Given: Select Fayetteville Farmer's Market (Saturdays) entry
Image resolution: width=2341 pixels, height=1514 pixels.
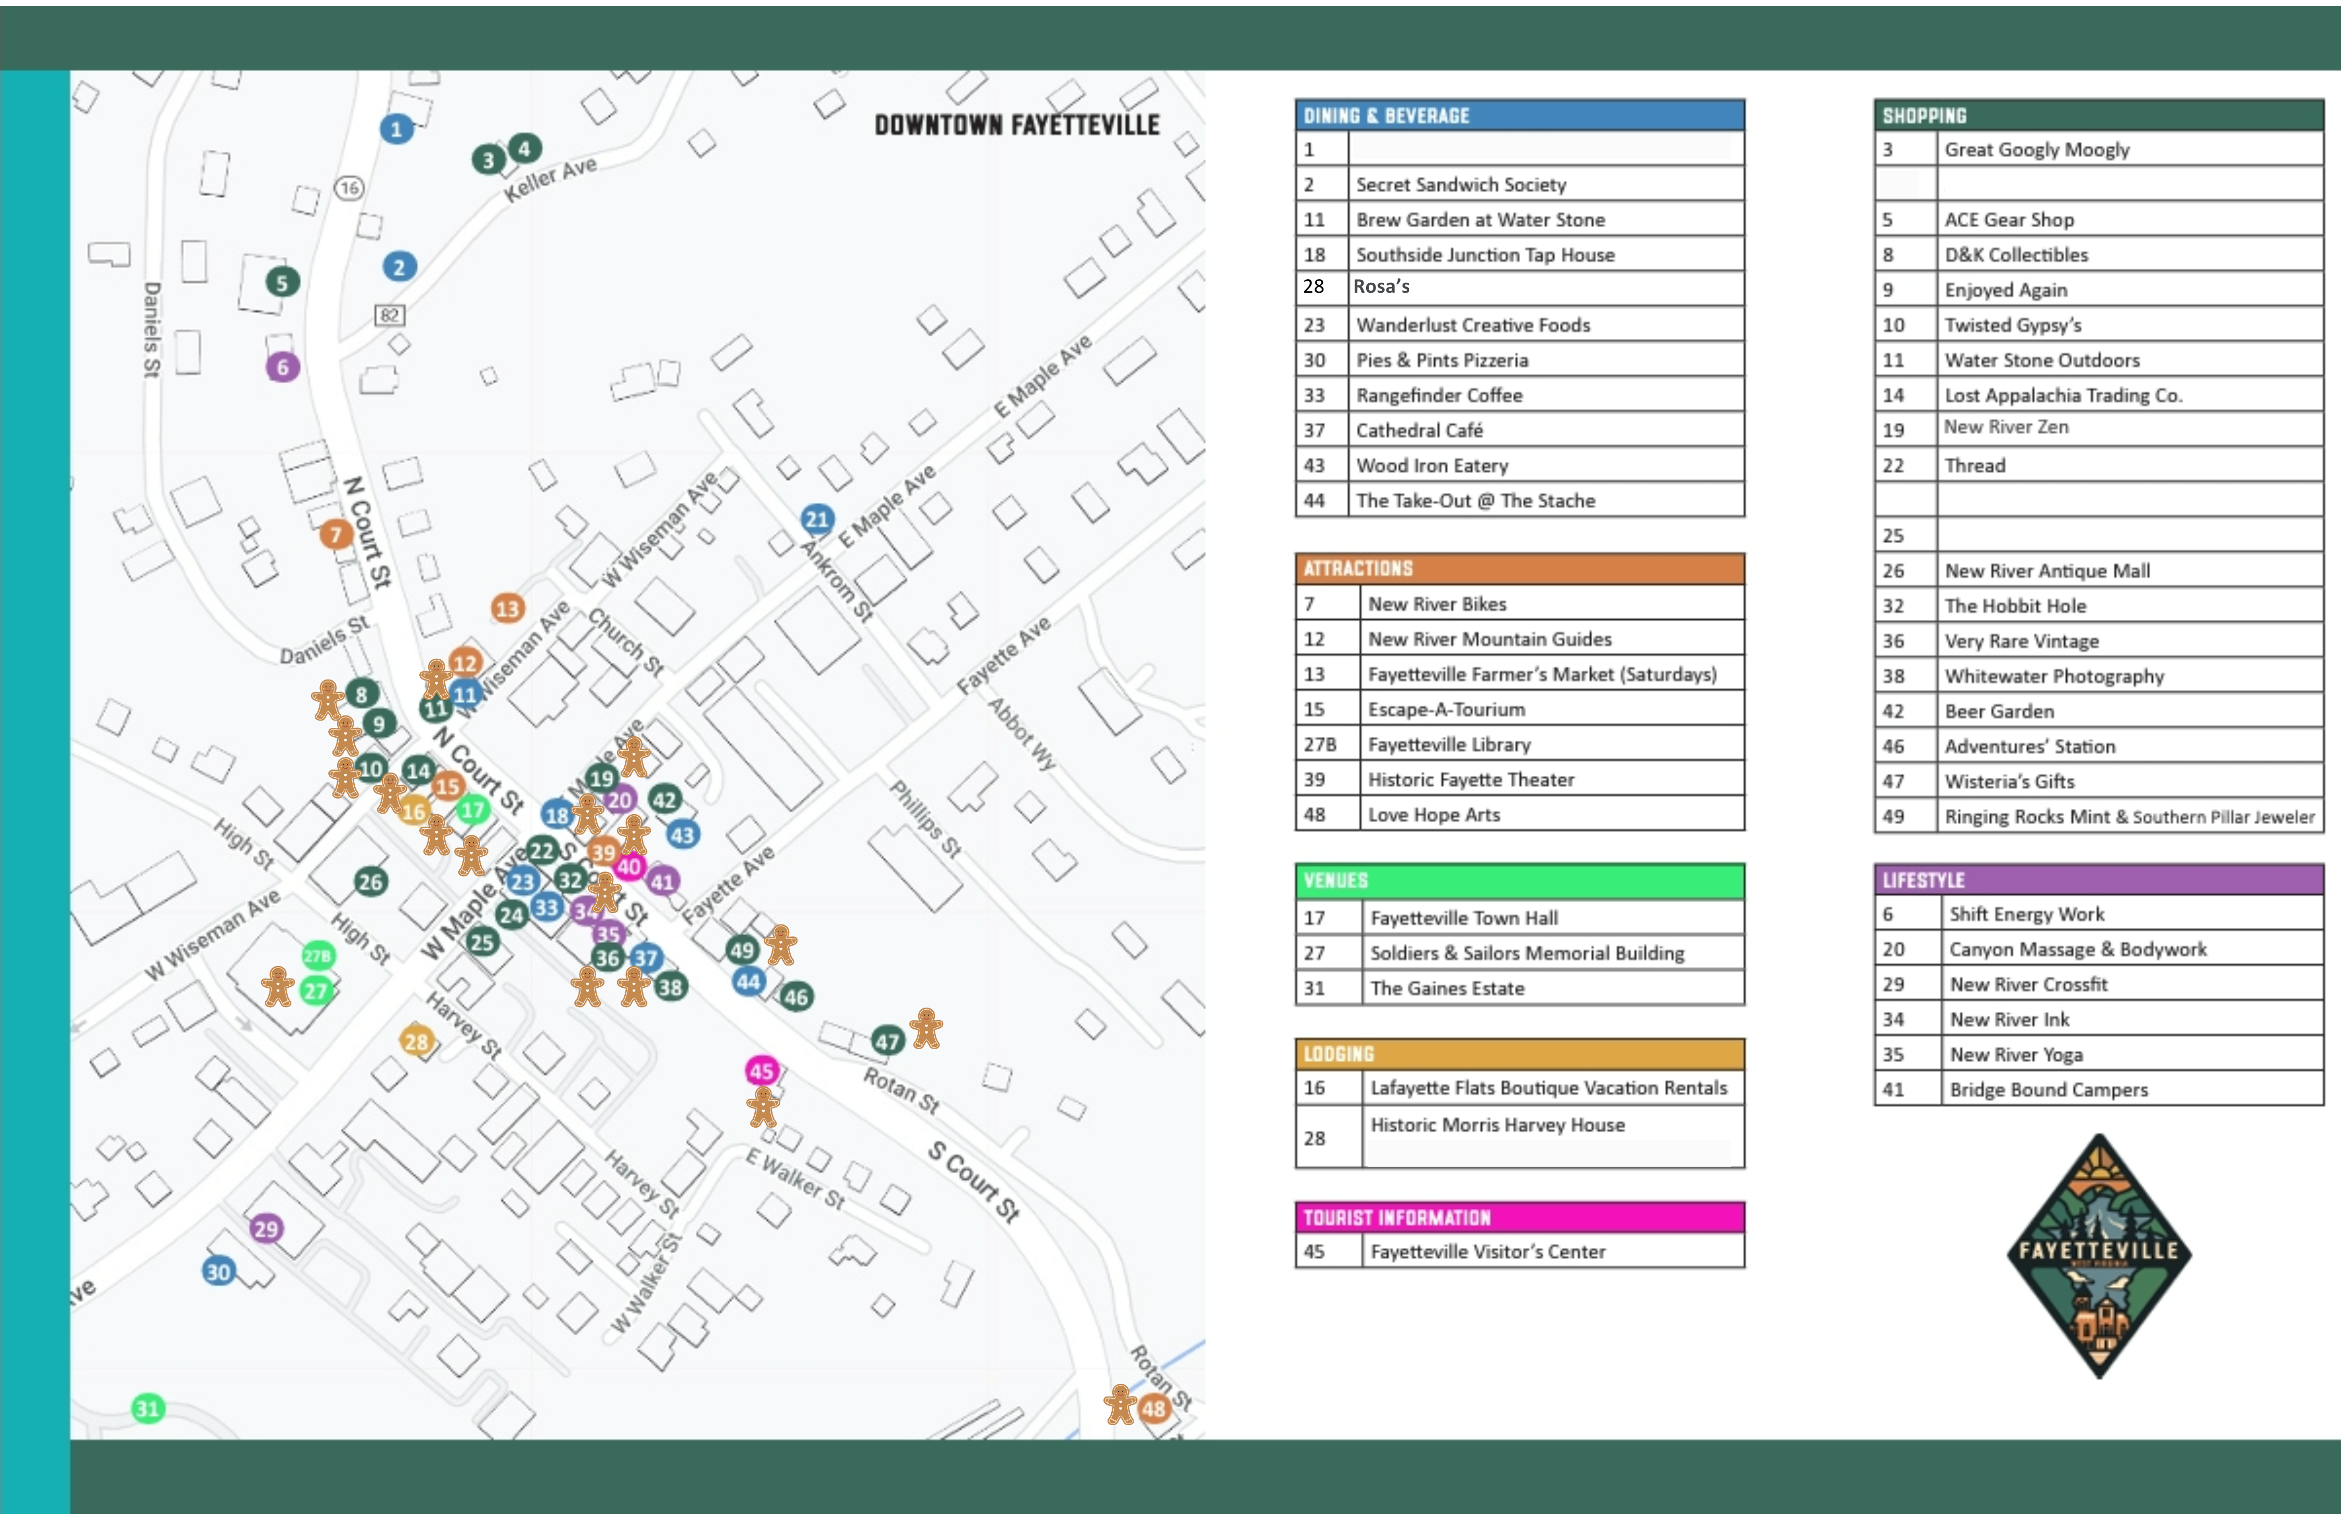Looking at the screenshot, I should pyautogui.click(x=1520, y=673).
